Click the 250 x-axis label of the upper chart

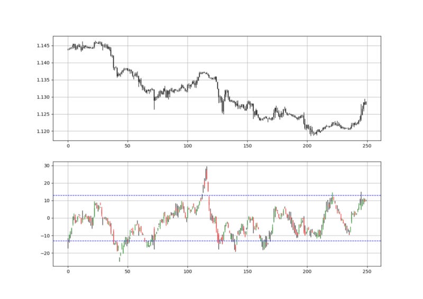(x=367, y=146)
